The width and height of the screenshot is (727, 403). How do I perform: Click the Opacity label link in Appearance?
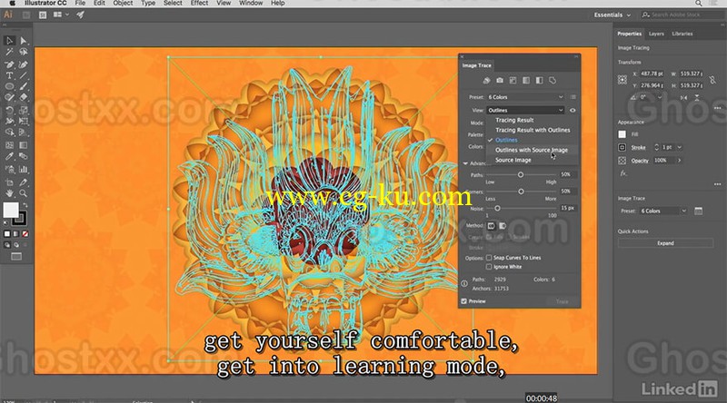640,161
